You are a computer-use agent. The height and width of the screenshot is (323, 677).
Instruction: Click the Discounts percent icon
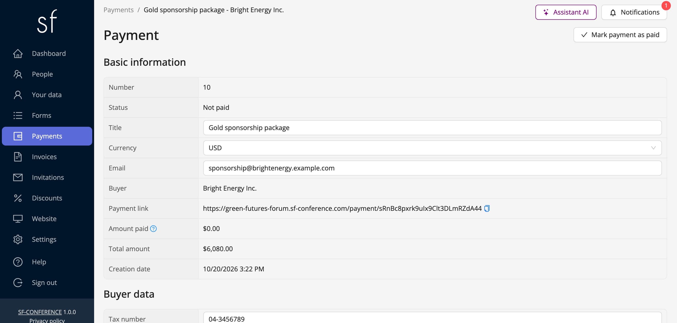coord(18,198)
